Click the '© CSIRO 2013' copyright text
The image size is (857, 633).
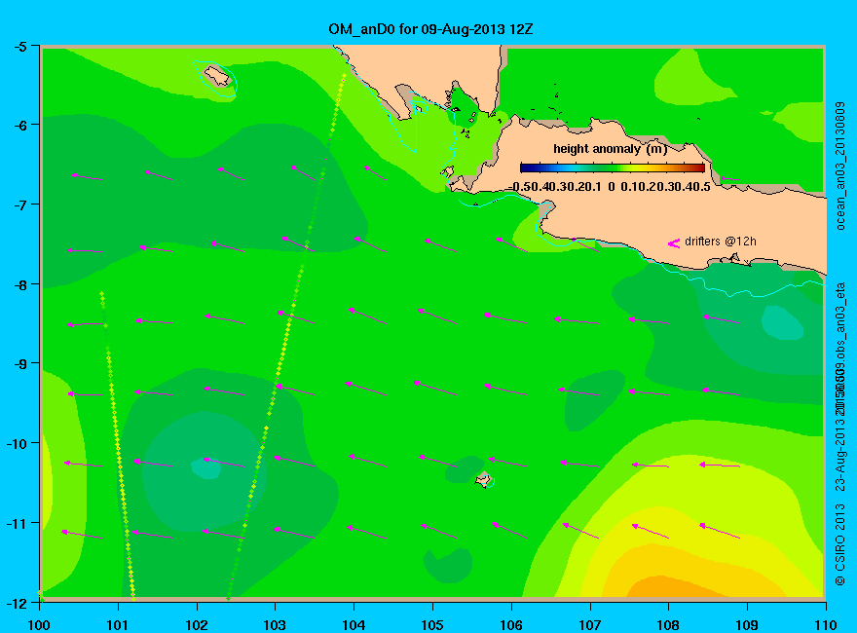coord(840,545)
